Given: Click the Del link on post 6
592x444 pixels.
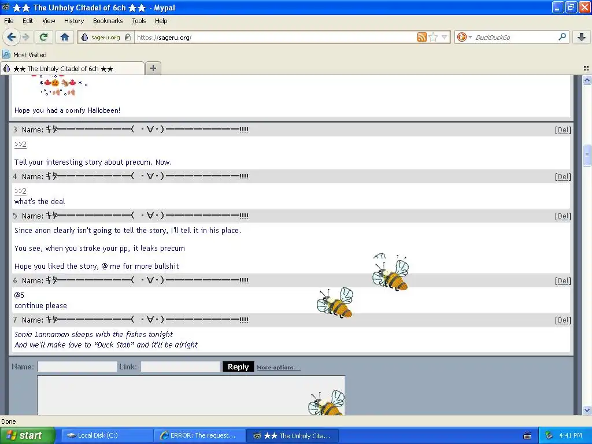Looking at the screenshot, I should point(563,281).
